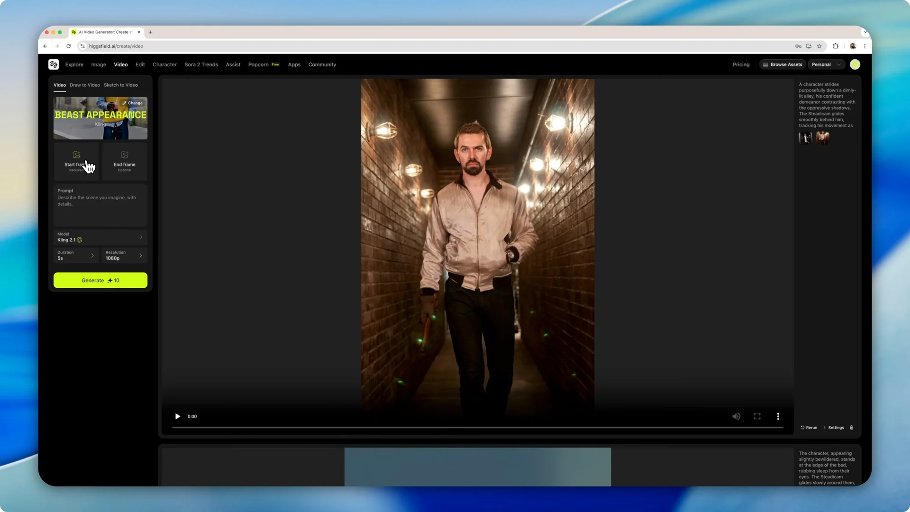Image resolution: width=910 pixels, height=512 pixels.
Task: Open the Sora 2 Trends menu
Action: click(x=201, y=64)
